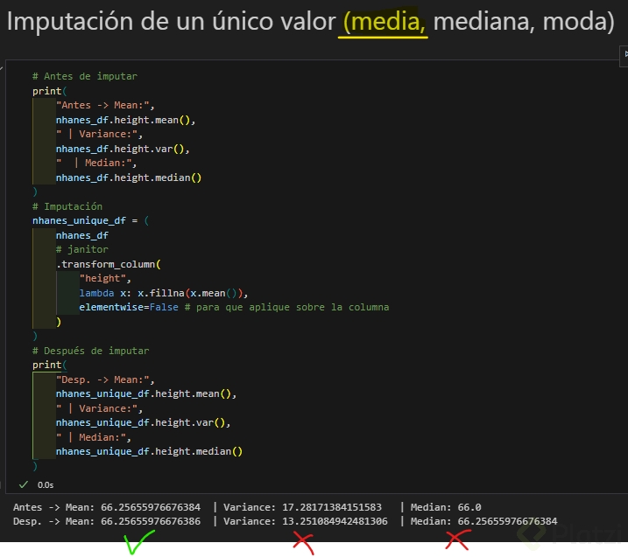628x557 pixels.
Task: Place cursor on "# Antes de imputar" comment
Action: [85, 76]
